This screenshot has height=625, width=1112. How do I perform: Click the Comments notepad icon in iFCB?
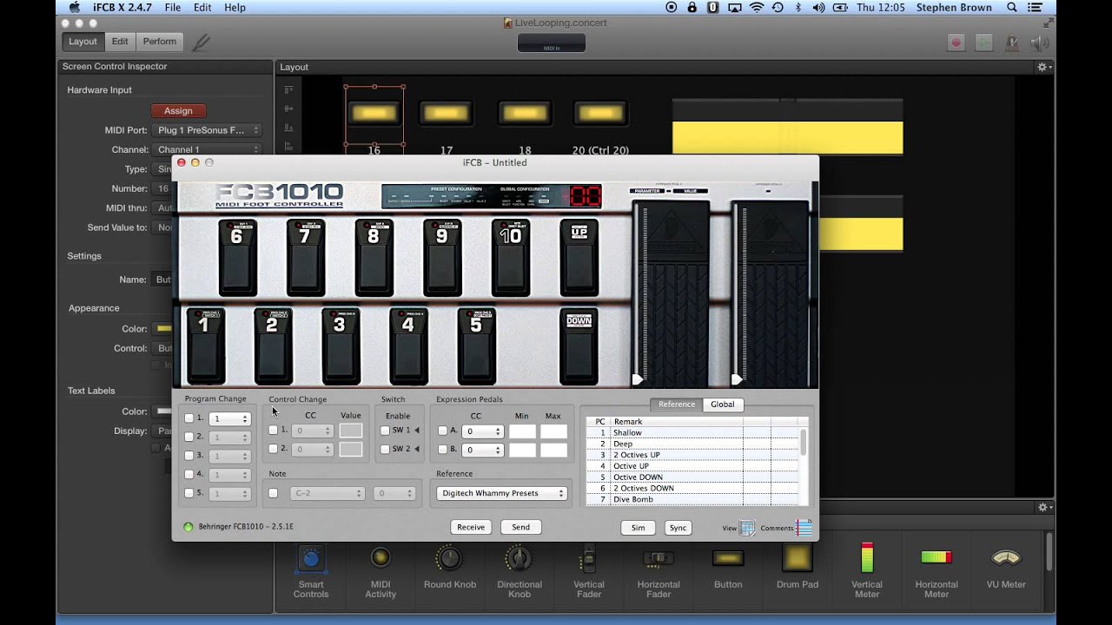(804, 528)
